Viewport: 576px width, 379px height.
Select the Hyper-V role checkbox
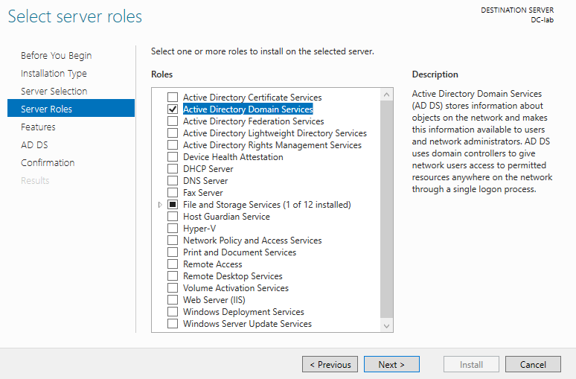[173, 229]
